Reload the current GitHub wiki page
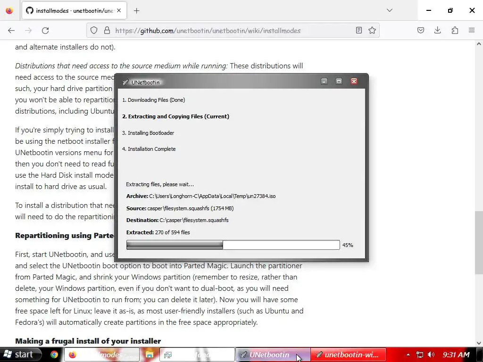Image resolution: width=483 pixels, height=362 pixels. 45,31
